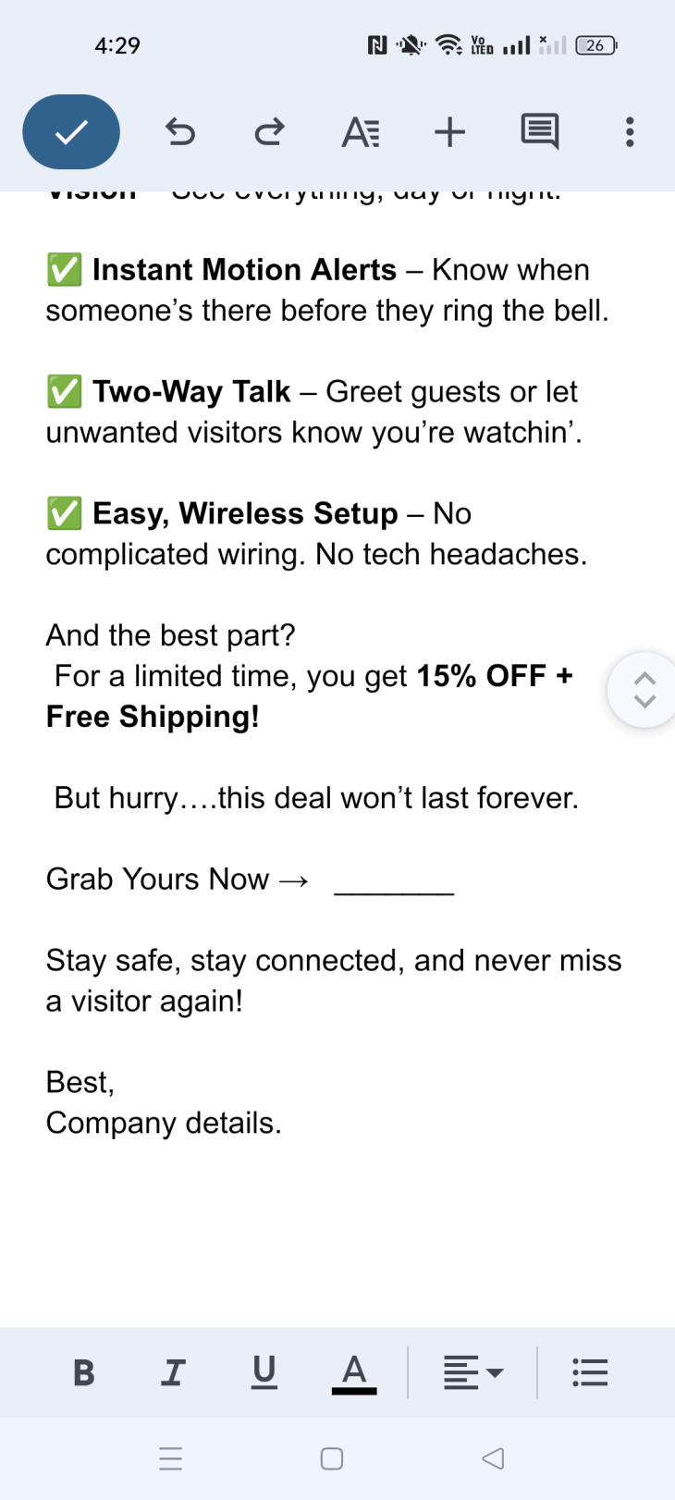Open the insert plus menu
Image resolution: width=675 pixels, height=1500 pixels.
pyautogui.click(x=449, y=132)
